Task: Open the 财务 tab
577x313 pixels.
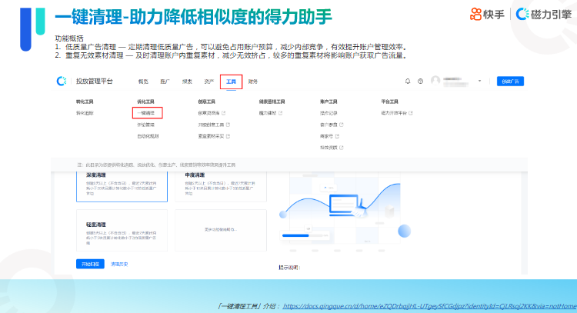Action: click(253, 82)
